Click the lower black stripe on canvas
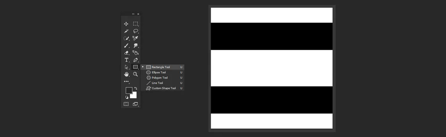Image resolution: width=446 pixels, height=137 pixels. (x=272, y=100)
